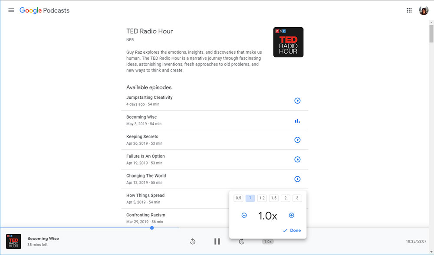
Task: Open the Confronting Racism episode title
Action: (146, 215)
